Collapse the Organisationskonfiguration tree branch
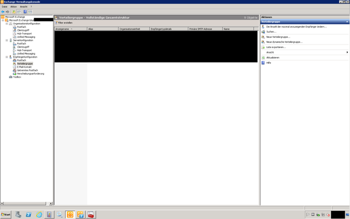Image resolution: width=350 pixels, height=219 pixels. 7,24
